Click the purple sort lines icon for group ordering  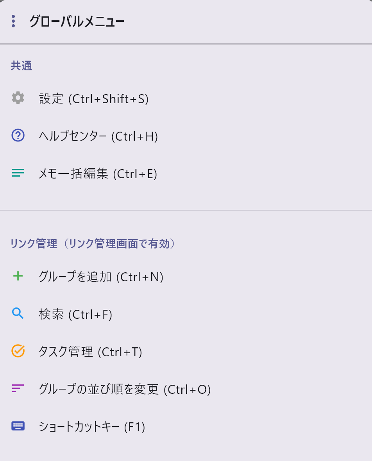[17, 389]
